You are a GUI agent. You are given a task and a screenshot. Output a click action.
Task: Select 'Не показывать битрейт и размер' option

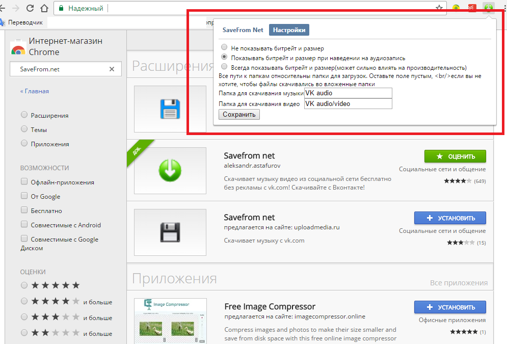pyautogui.click(x=224, y=47)
